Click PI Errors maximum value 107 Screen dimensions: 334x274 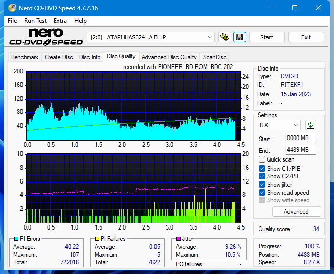74,255
